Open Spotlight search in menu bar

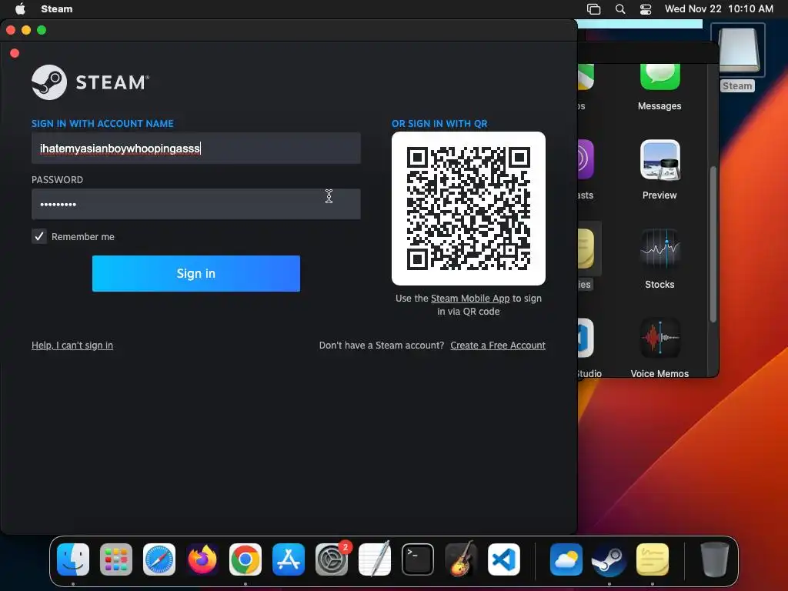[620, 9]
